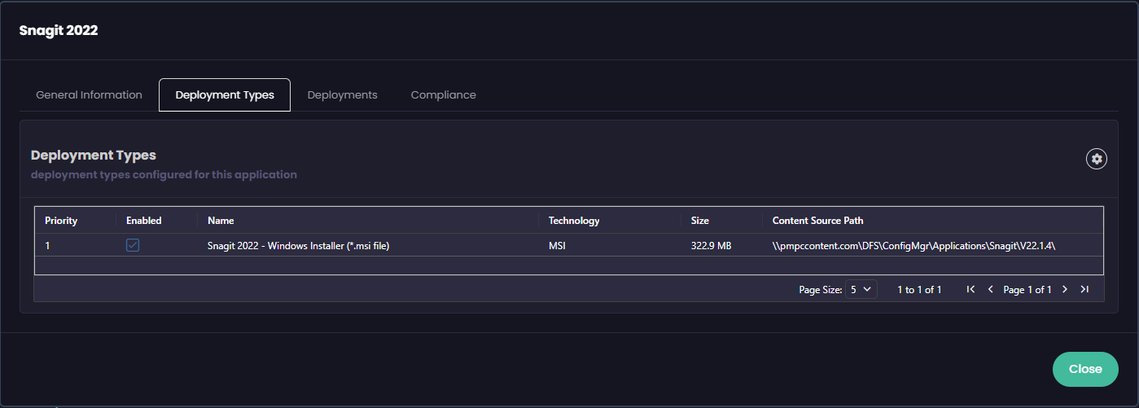Go to the first page of results
The height and width of the screenshot is (408, 1139).
[x=970, y=289]
